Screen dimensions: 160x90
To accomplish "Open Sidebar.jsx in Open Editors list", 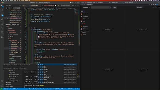I will pyautogui.click(x=13, y=14).
